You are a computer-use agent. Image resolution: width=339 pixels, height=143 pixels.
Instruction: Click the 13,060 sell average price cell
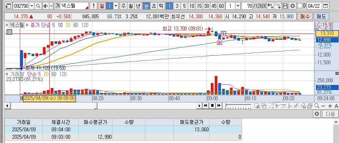192,129
